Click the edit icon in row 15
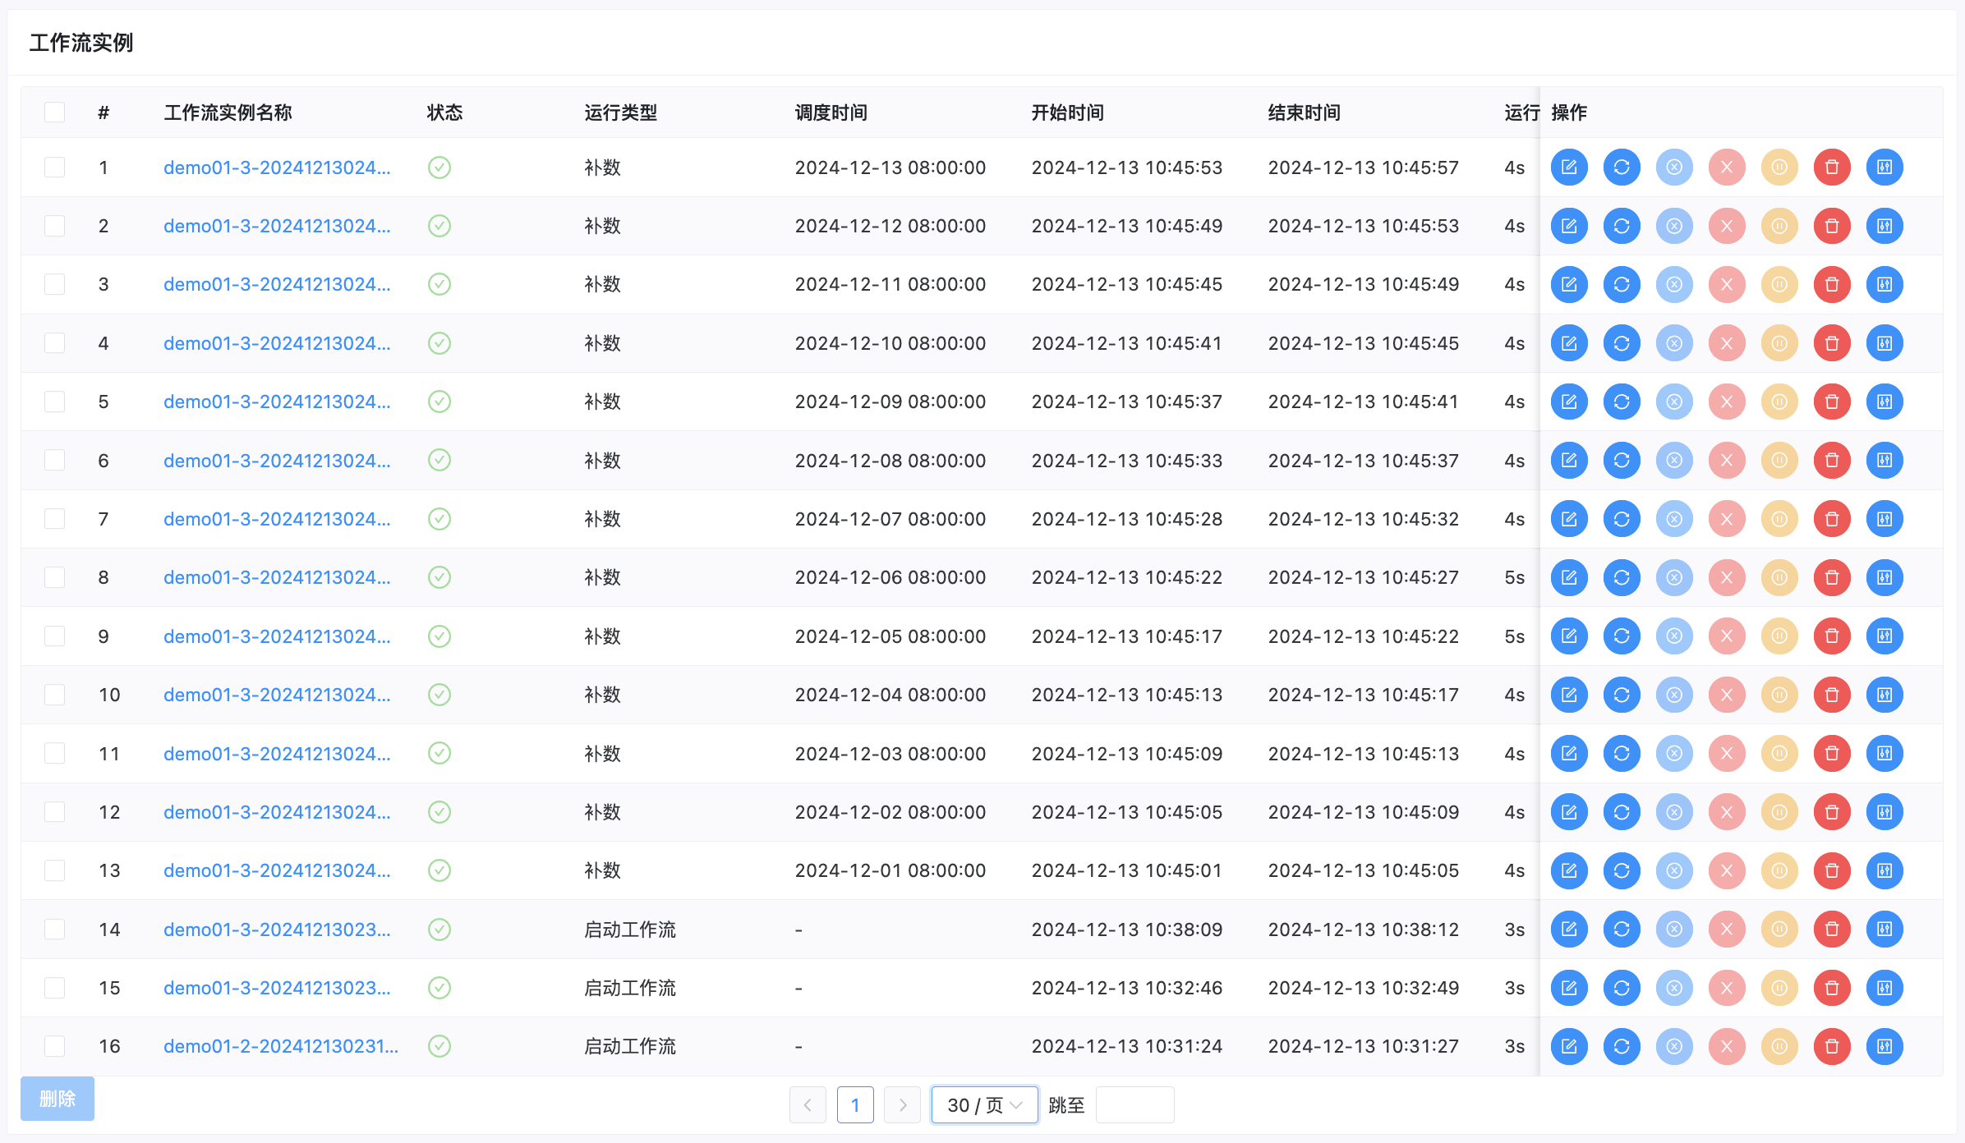Screen dimensions: 1965x1143 [x=1568, y=988]
